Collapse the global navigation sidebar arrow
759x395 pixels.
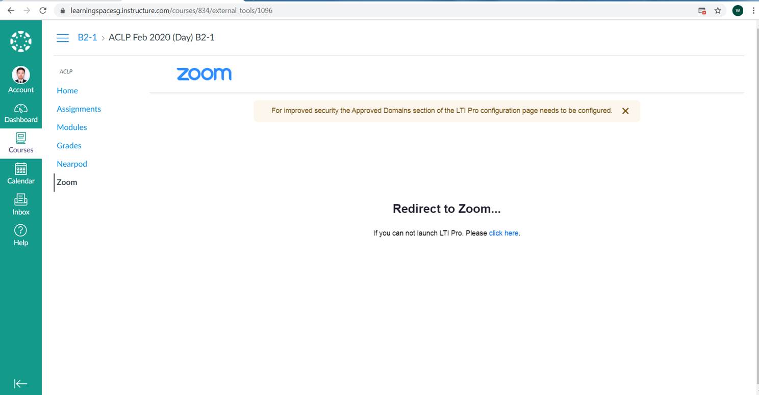coord(20,384)
